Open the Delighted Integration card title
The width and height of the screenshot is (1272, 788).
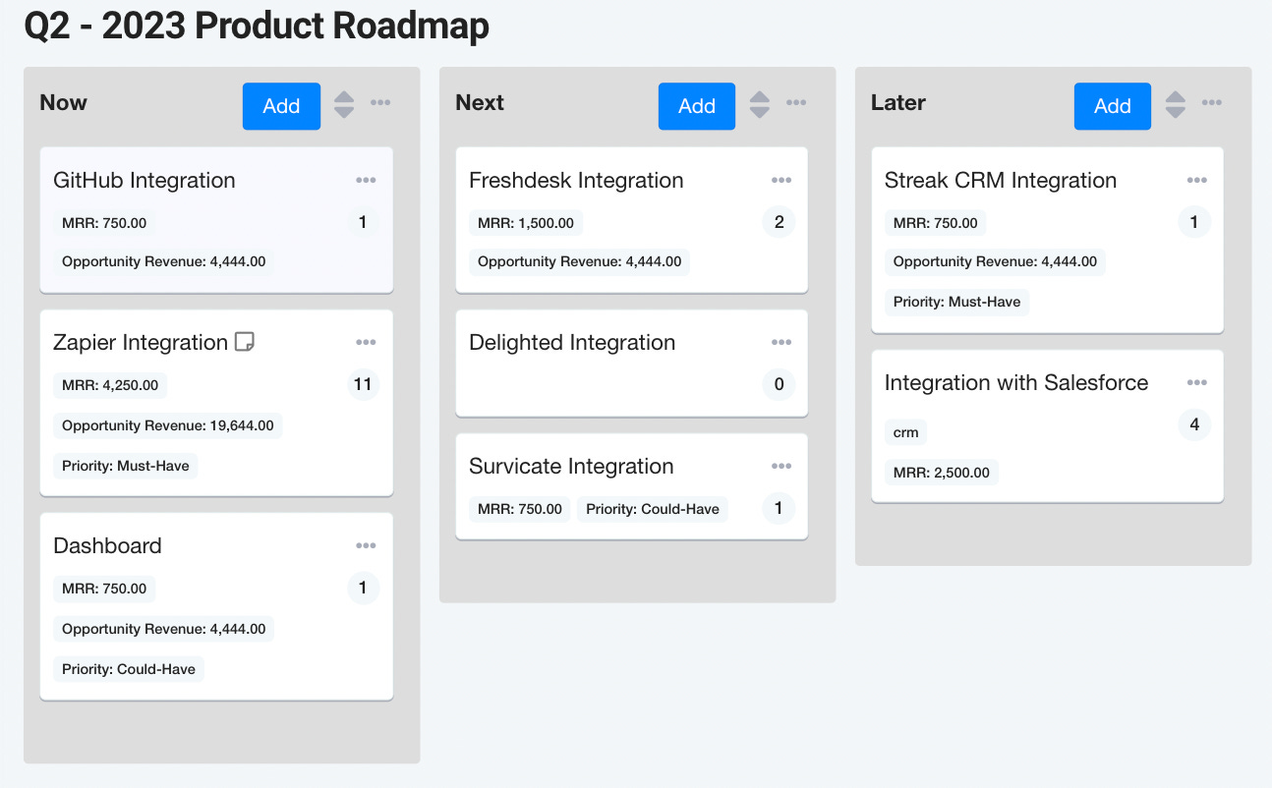572,342
